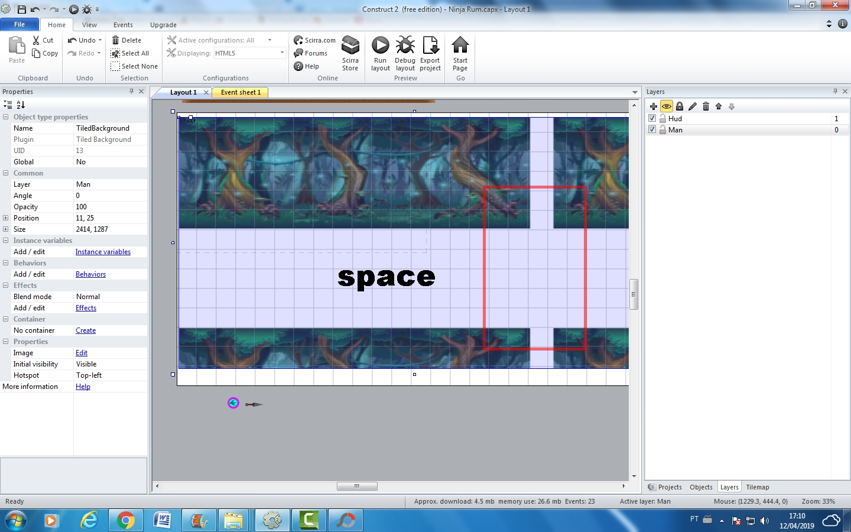Image resolution: width=851 pixels, height=532 pixels.
Task: Go to the Start Page
Action: 460,54
